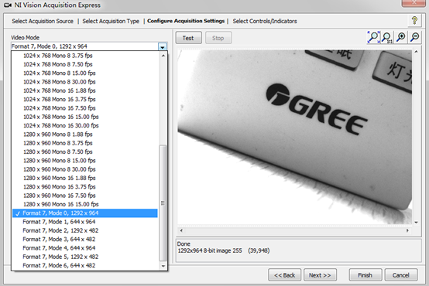The height and width of the screenshot is (286, 429).
Task: Click the << Back button
Action: 284,275
